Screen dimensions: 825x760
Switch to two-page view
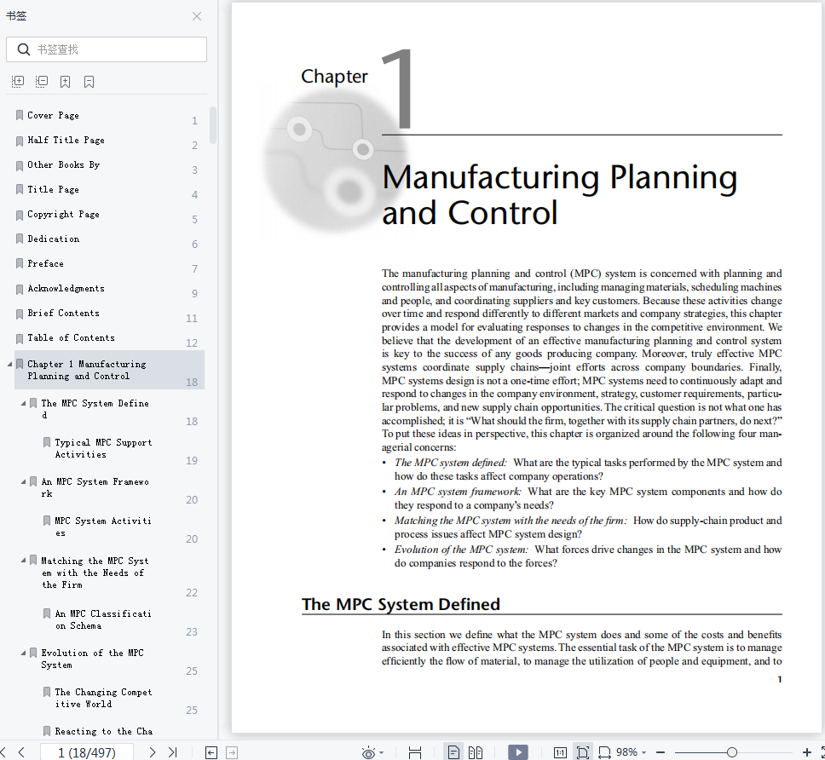476,752
